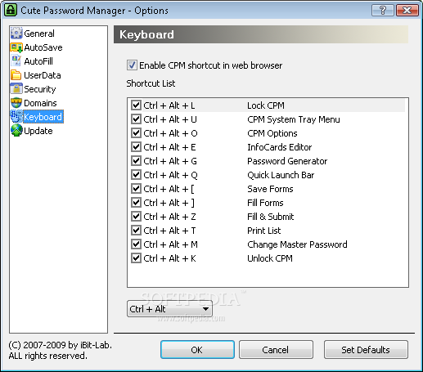Click the AutoSave icon in sidebar
This screenshot has height=372, width=423.
click(x=16, y=47)
